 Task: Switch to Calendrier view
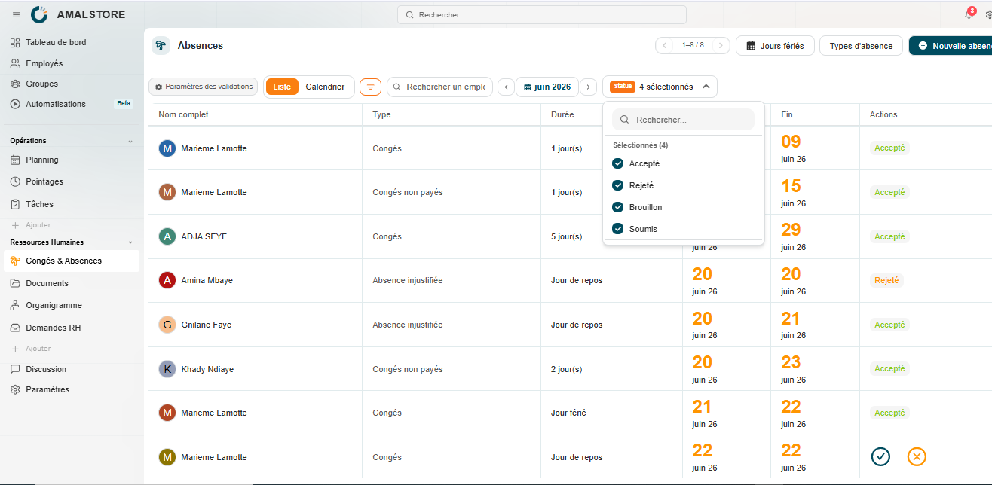(x=325, y=87)
